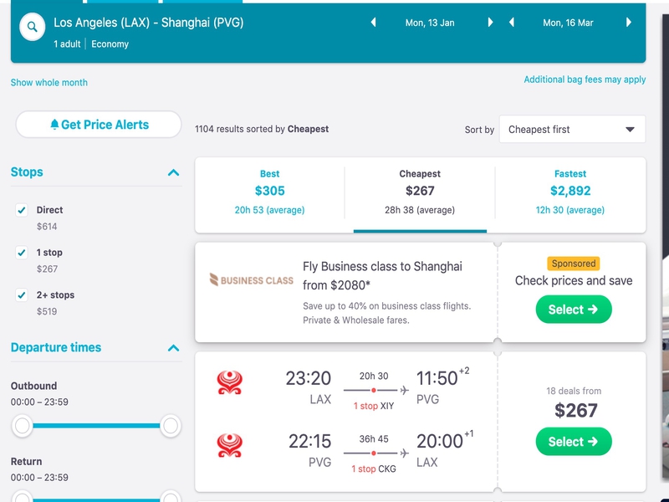Go to next return date after Mon, 16 Mar

[x=629, y=23]
